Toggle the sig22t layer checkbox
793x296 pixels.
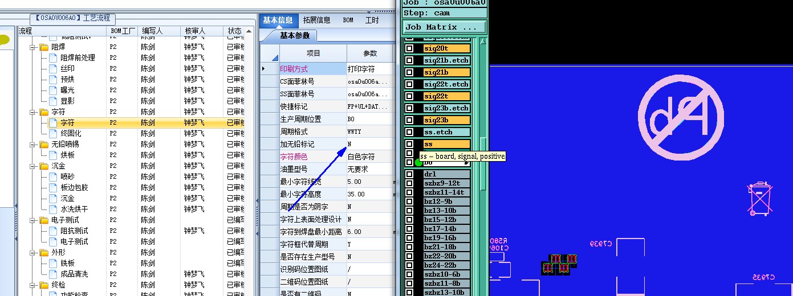tap(409, 96)
